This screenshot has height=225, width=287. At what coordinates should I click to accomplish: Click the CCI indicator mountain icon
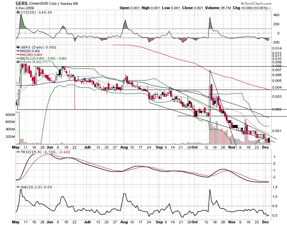point(18,12)
